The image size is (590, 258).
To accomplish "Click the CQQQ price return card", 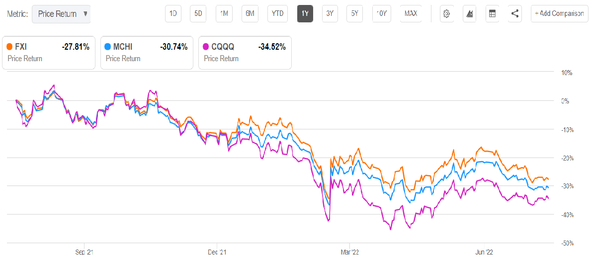I will pos(245,52).
